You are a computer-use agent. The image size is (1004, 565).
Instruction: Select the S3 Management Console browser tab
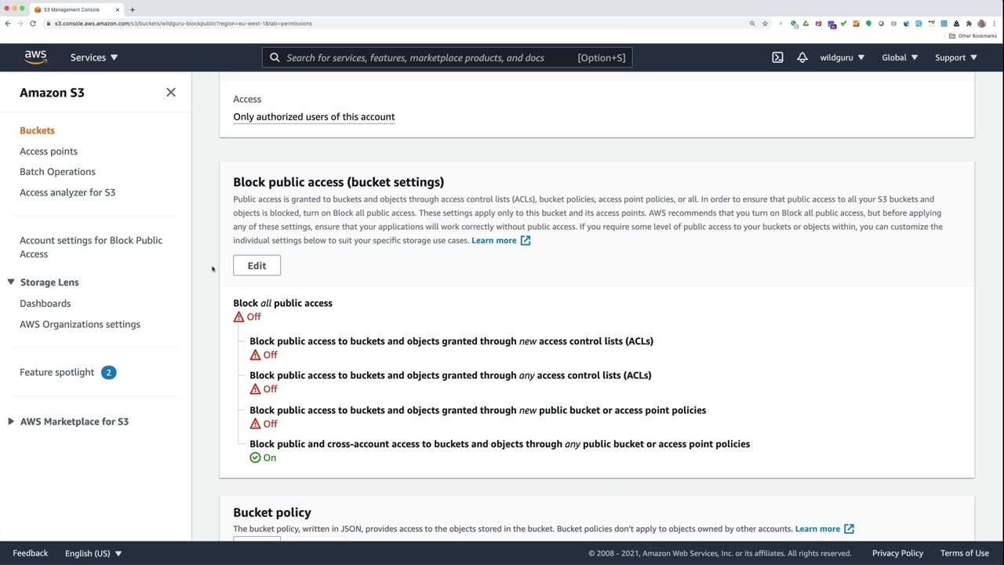[76, 9]
